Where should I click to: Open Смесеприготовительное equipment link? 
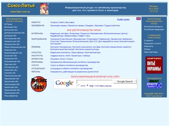(61, 39)
